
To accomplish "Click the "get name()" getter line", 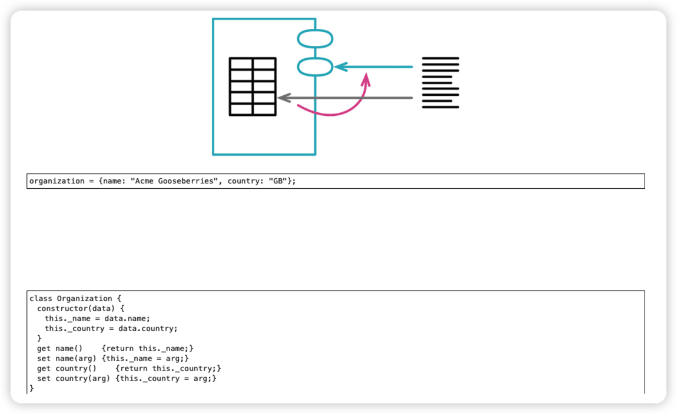I will [x=115, y=348].
